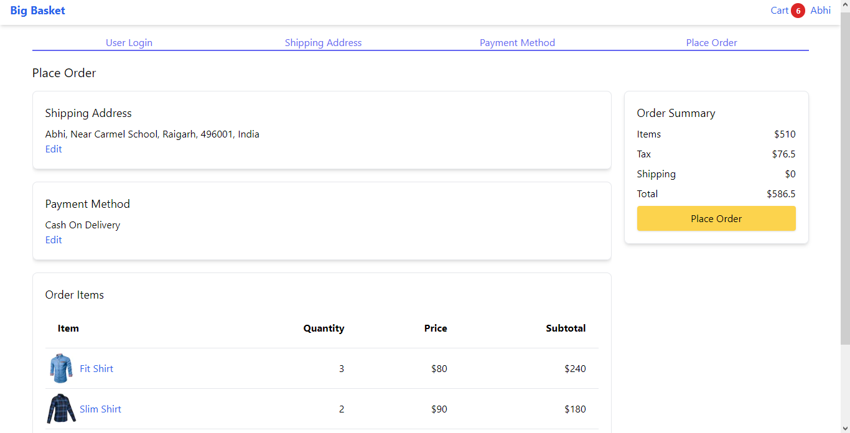Click the Fit Shirt product thumbnail

tap(60, 368)
